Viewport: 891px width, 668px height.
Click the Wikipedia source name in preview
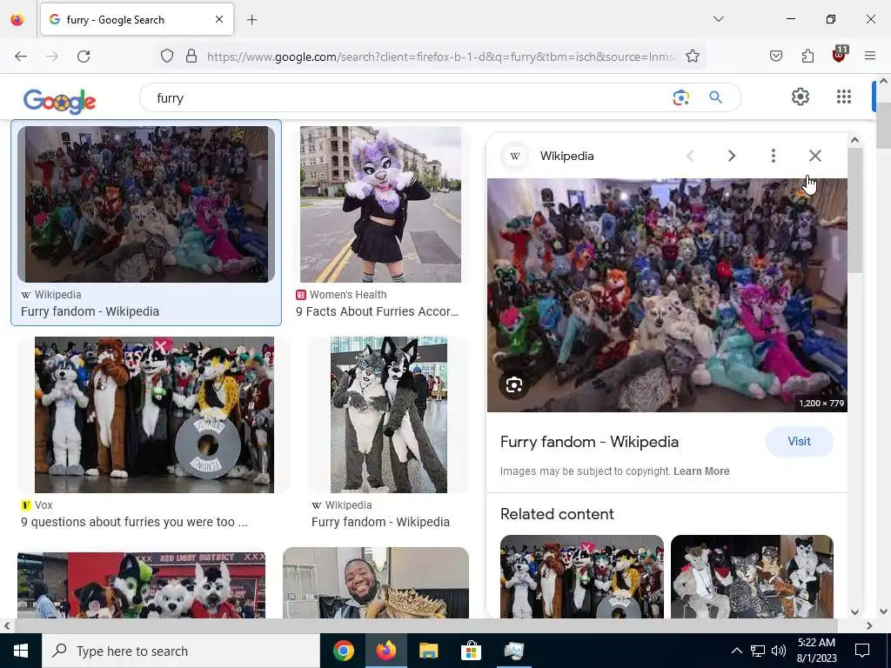click(x=566, y=157)
